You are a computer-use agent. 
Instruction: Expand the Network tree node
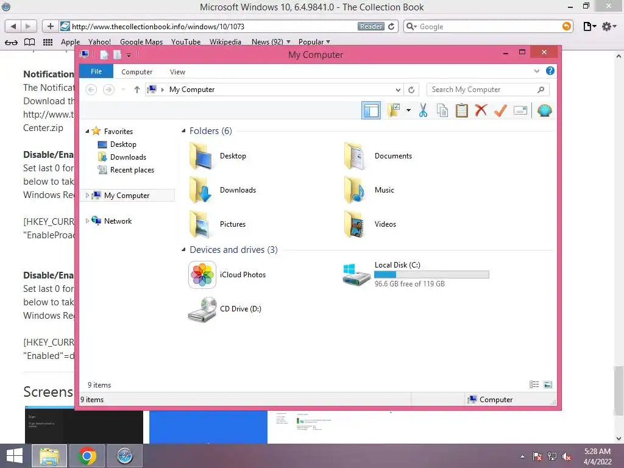tap(87, 221)
